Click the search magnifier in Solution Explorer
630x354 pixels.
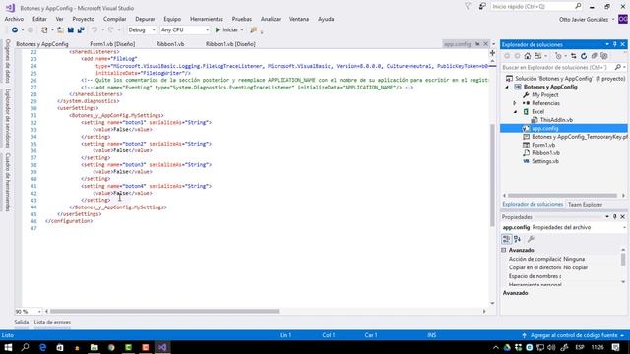(x=617, y=67)
